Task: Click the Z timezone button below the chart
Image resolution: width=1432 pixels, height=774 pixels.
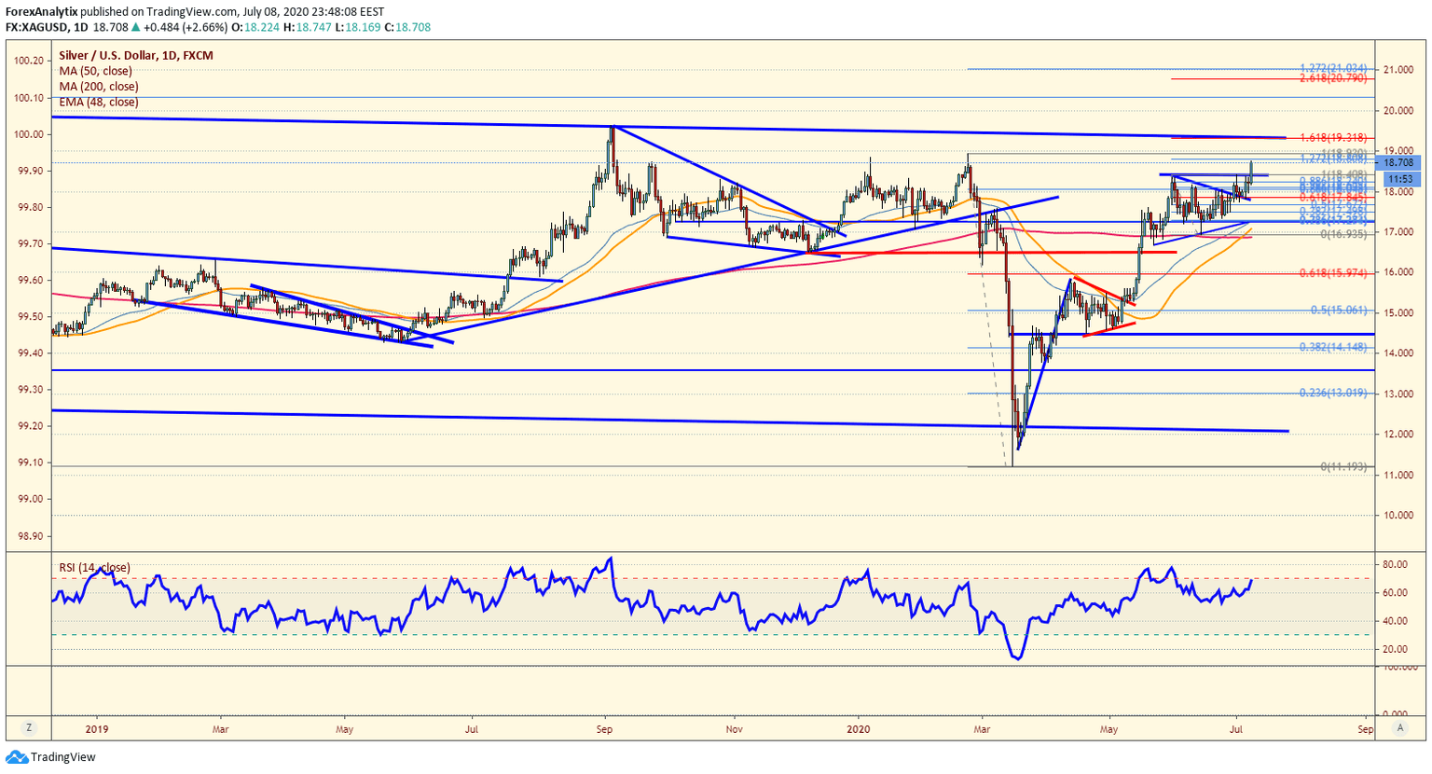Action: (x=29, y=727)
